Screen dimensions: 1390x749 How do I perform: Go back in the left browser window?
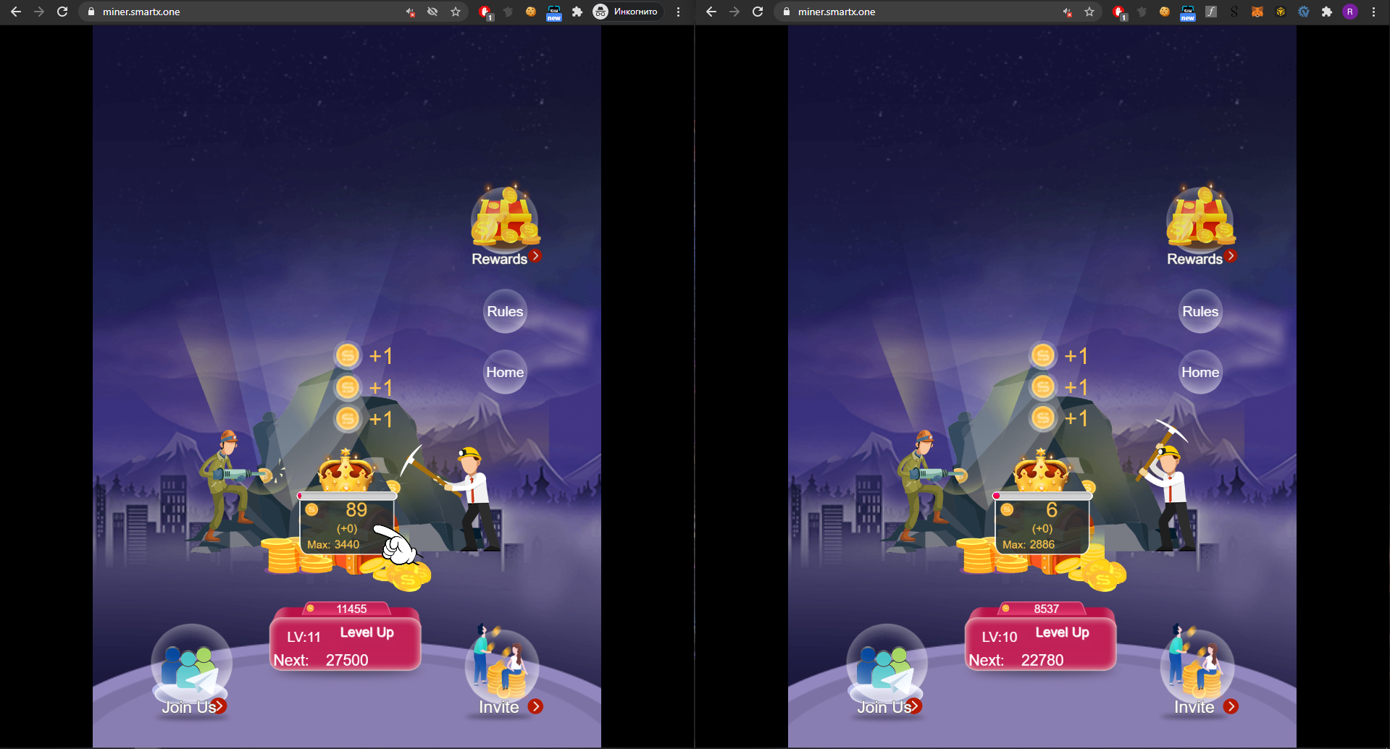pyautogui.click(x=16, y=12)
